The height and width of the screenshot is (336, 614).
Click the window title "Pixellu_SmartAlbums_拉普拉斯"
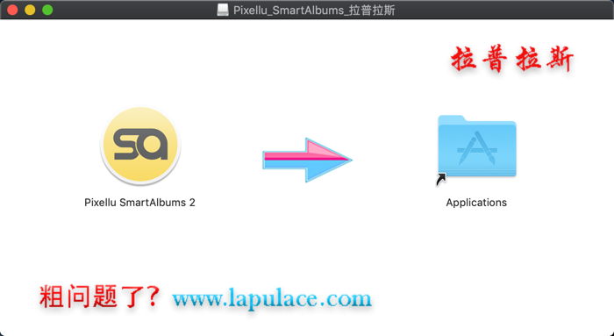(x=314, y=11)
